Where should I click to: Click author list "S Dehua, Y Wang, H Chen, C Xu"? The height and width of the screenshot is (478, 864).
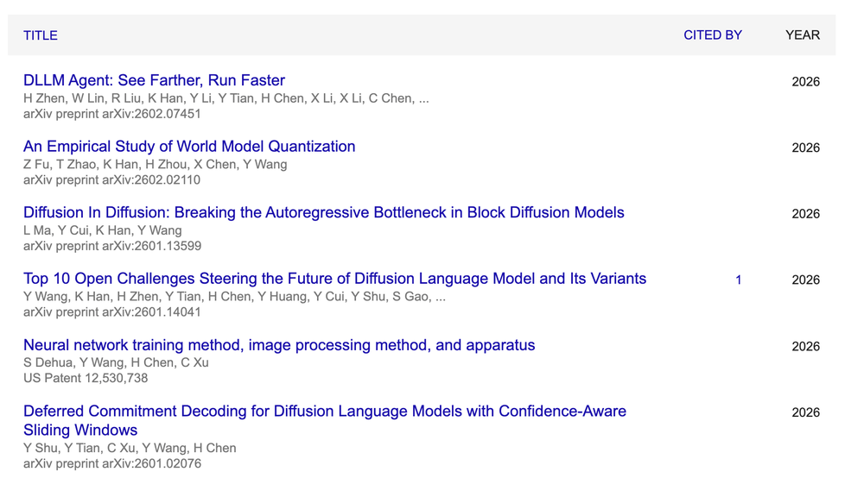point(116,362)
